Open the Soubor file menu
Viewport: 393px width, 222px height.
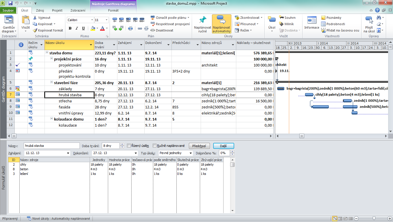(8, 10)
